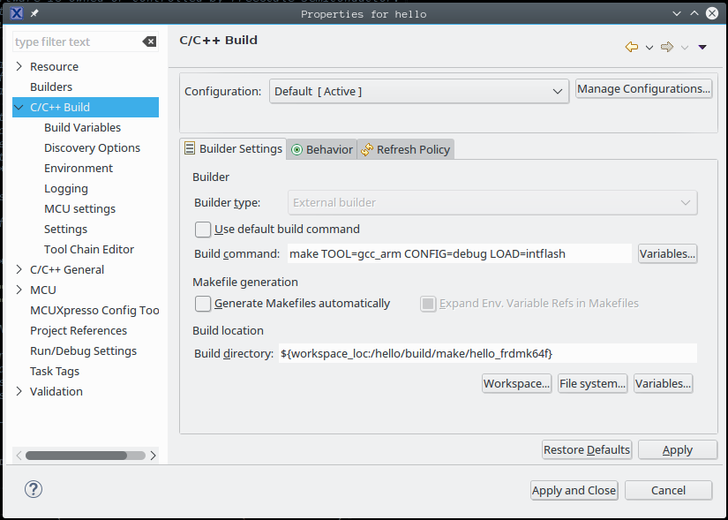The image size is (728, 520).
Task: Click the window menu icon in the title bar
Action: [16, 13]
